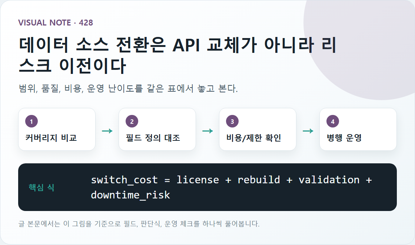Select the '커버리지 비교' step card

click(57, 129)
